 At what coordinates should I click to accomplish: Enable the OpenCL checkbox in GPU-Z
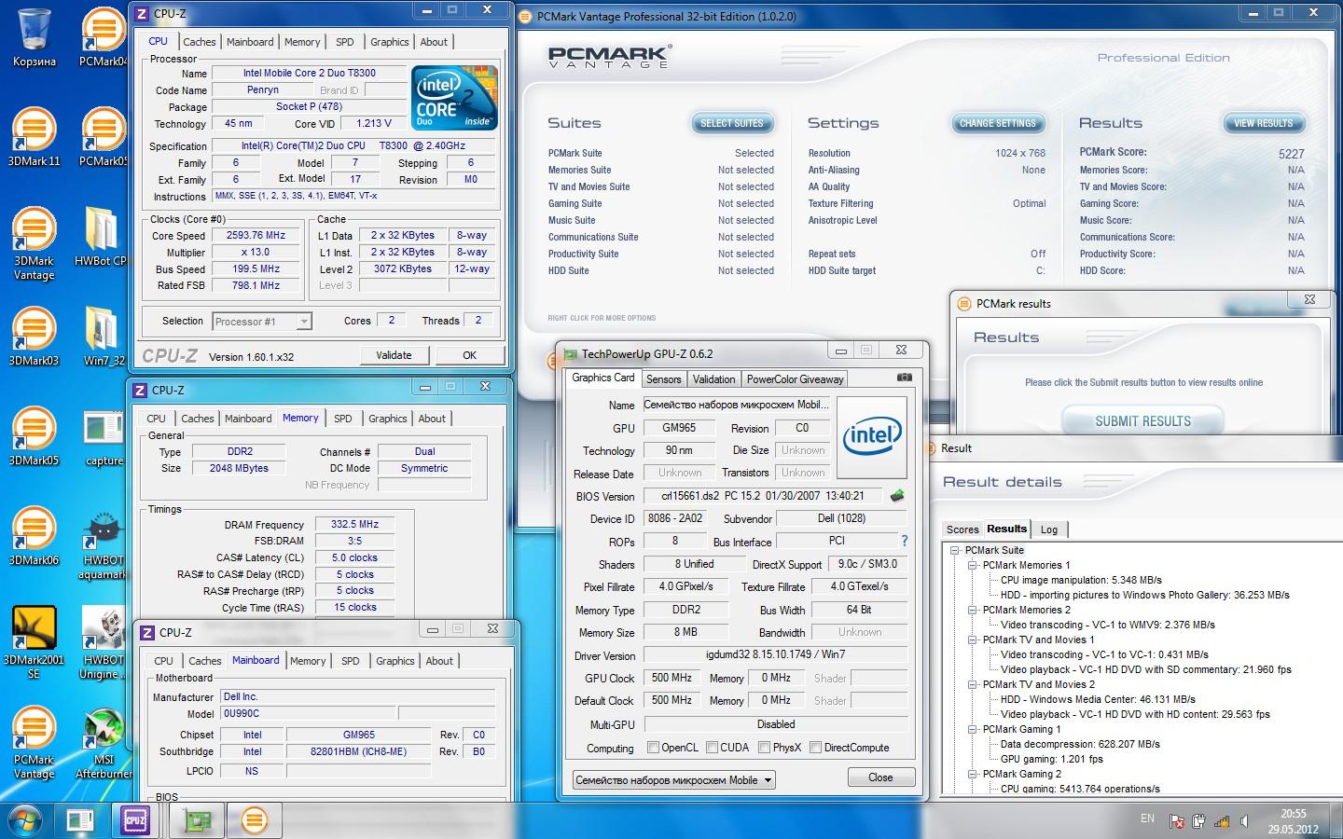tap(654, 747)
